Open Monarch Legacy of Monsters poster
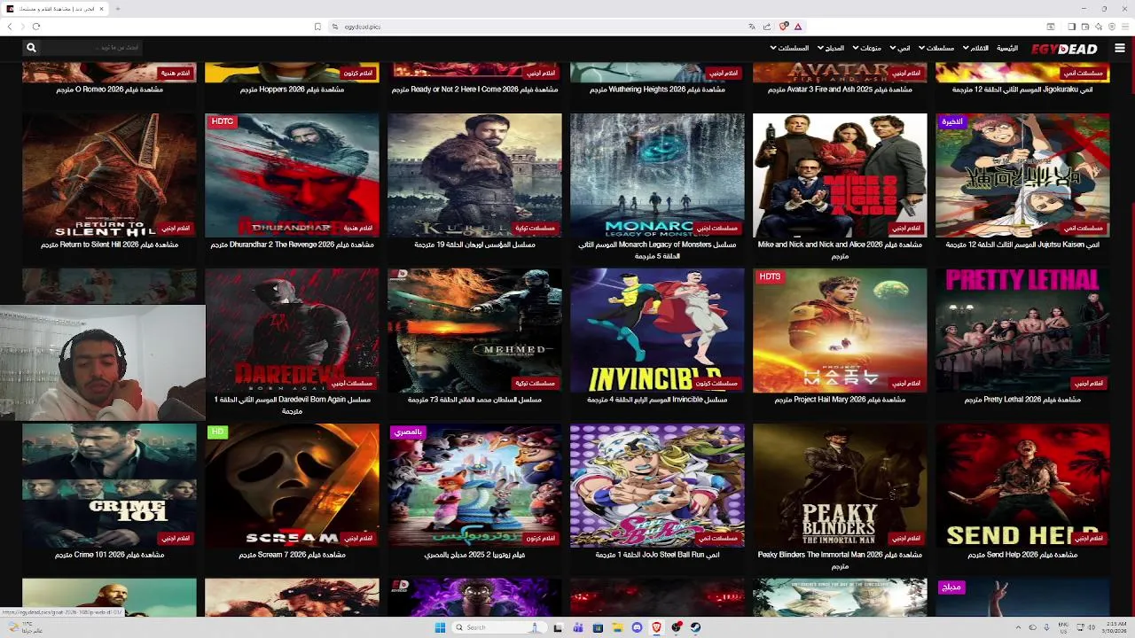Viewport: 1135px width, 638px height. click(657, 175)
